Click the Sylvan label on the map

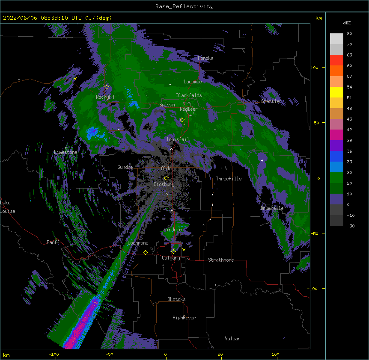(x=167, y=105)
